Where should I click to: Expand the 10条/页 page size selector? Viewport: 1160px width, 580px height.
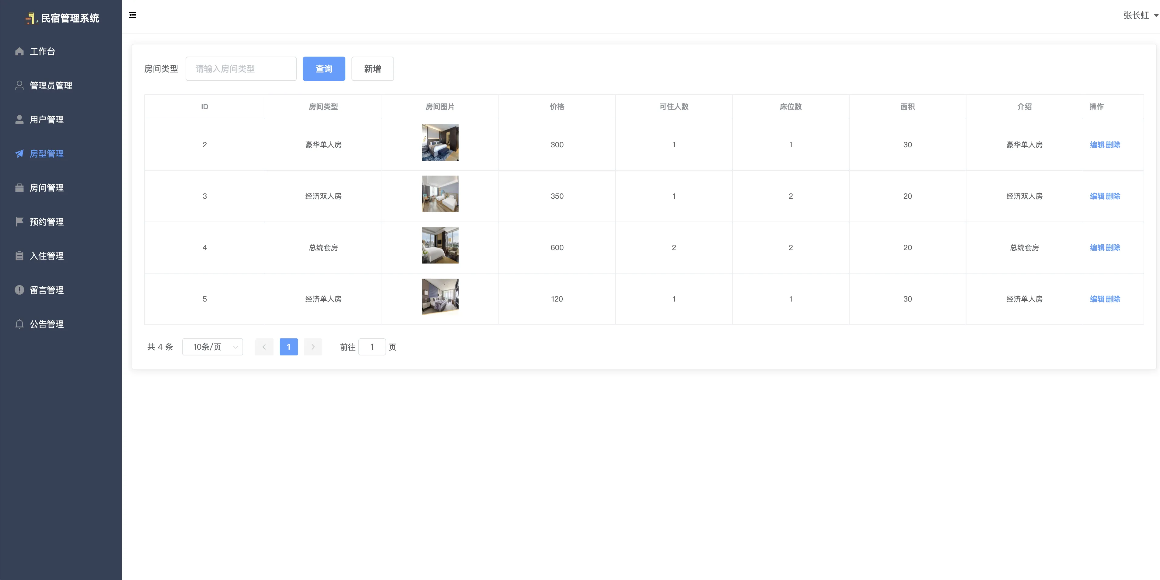click(x=212, y=347)
